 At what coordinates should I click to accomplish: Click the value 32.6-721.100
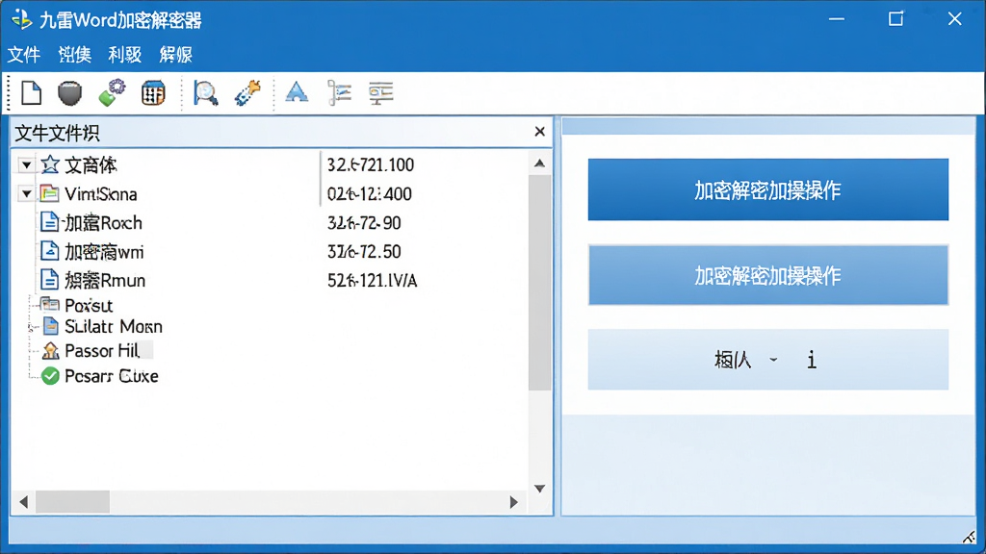[371, 165]
